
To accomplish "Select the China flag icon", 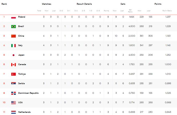I will [x=14, y=36].
